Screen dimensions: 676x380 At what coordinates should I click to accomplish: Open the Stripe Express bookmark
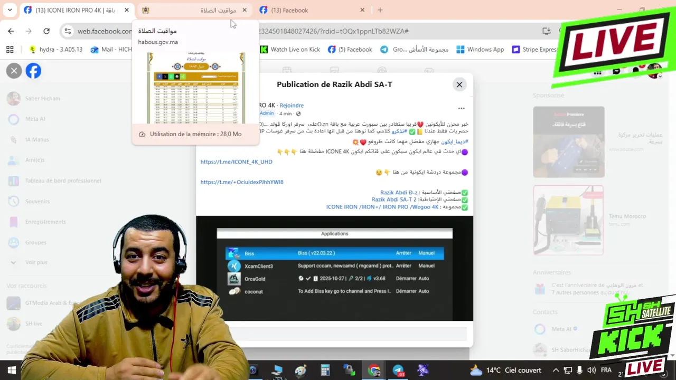534,50
